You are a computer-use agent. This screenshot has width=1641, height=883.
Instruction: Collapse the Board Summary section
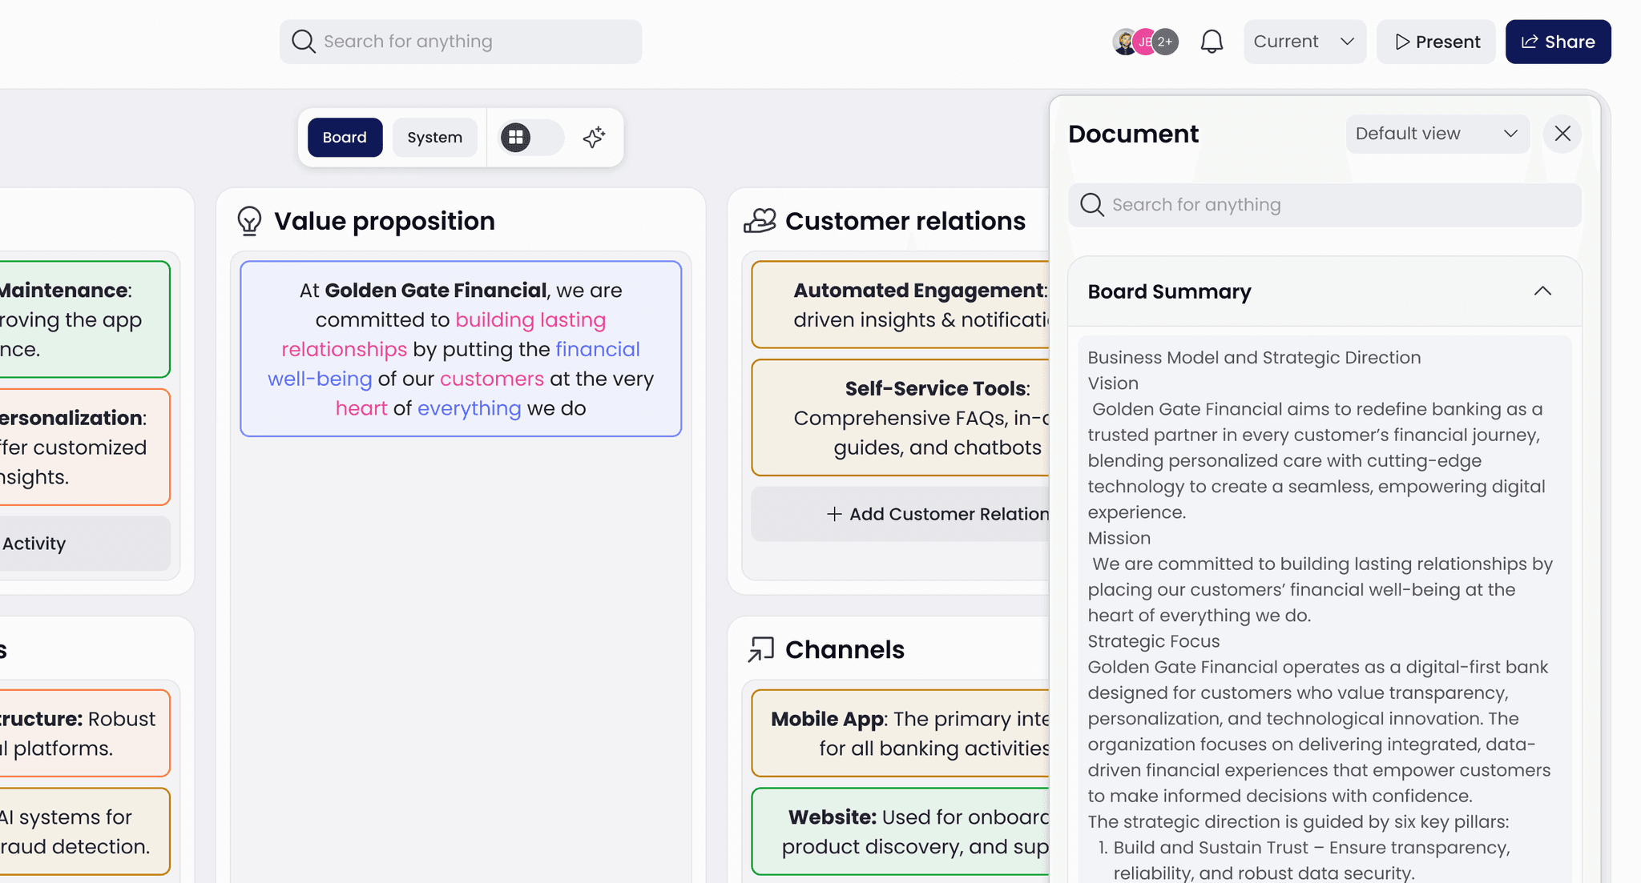point(1542,291)
